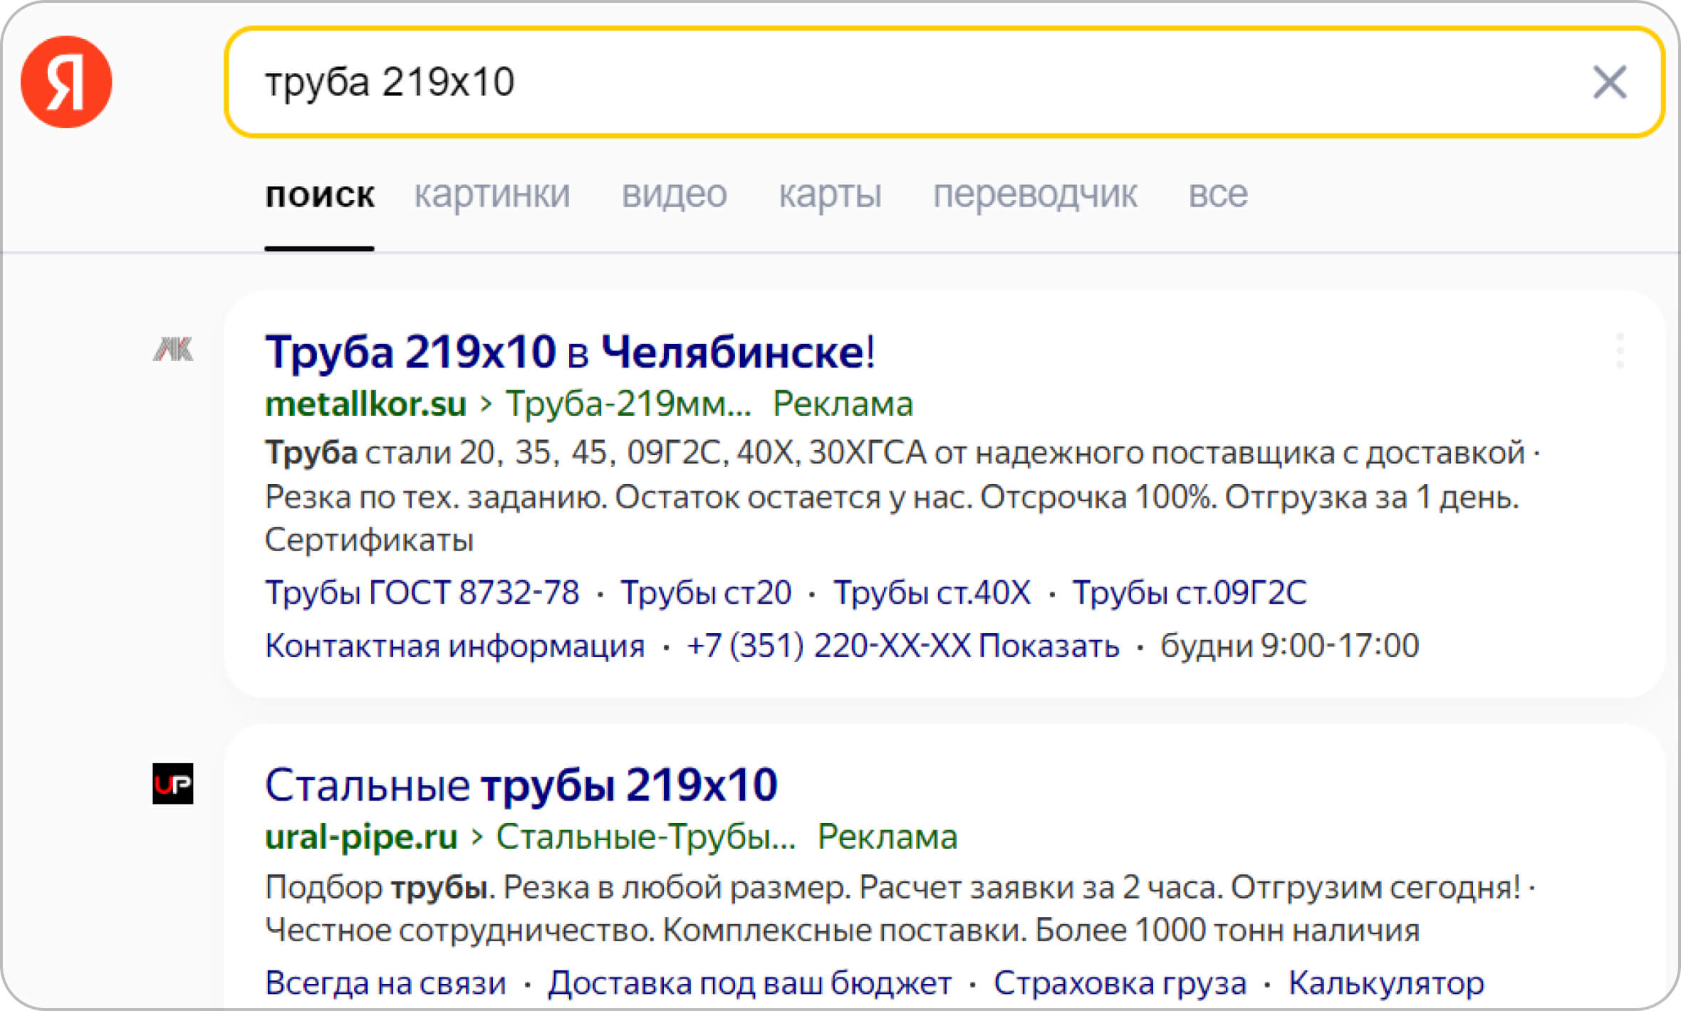Click the Yandex logo icon
This screenshot has width=1681, height=1011.
pyautogui.click(x=66, y=82)
